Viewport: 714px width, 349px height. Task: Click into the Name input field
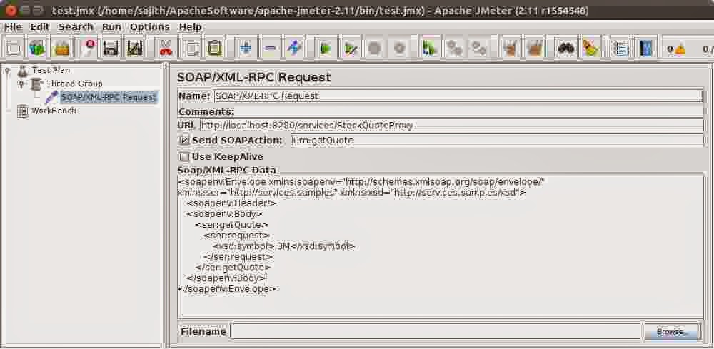458,96
